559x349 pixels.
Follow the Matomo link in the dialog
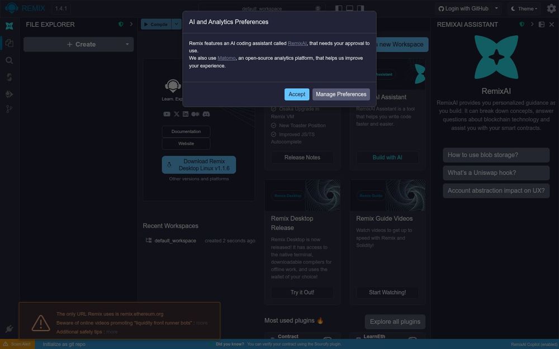point(226,58)
